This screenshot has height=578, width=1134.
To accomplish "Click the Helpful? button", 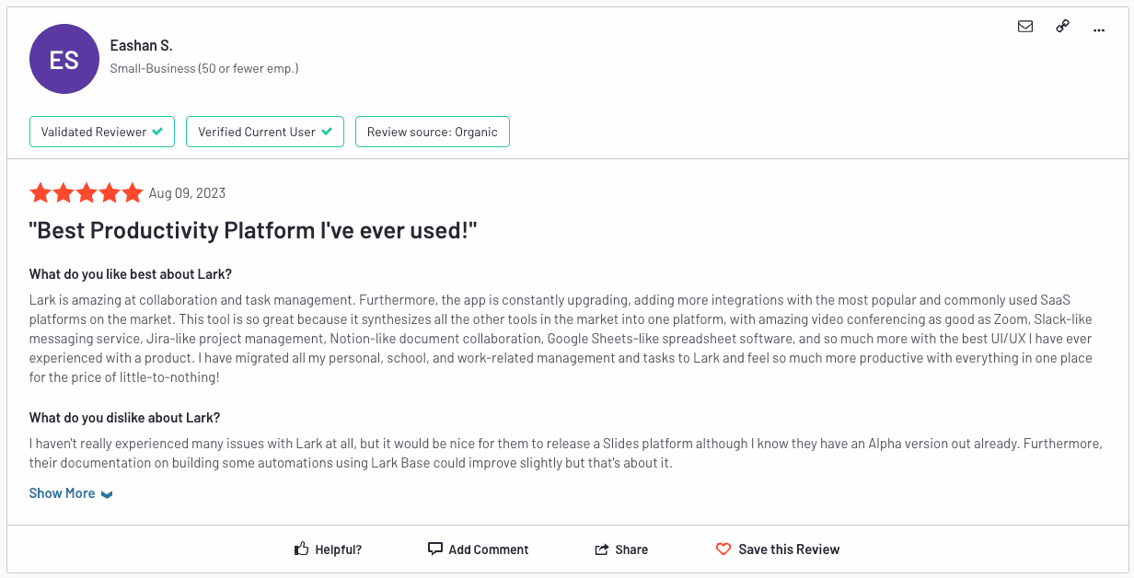I will (328, 549).
